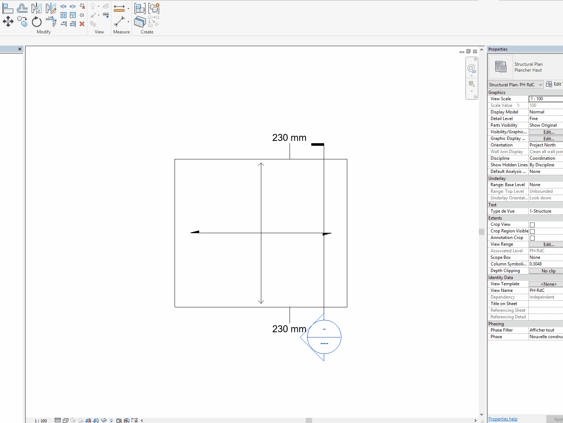The width and height of the screenshot is (563, 423).
Task: Open the view scale 1:100 selector in view bar
Action: pos(41,421)
